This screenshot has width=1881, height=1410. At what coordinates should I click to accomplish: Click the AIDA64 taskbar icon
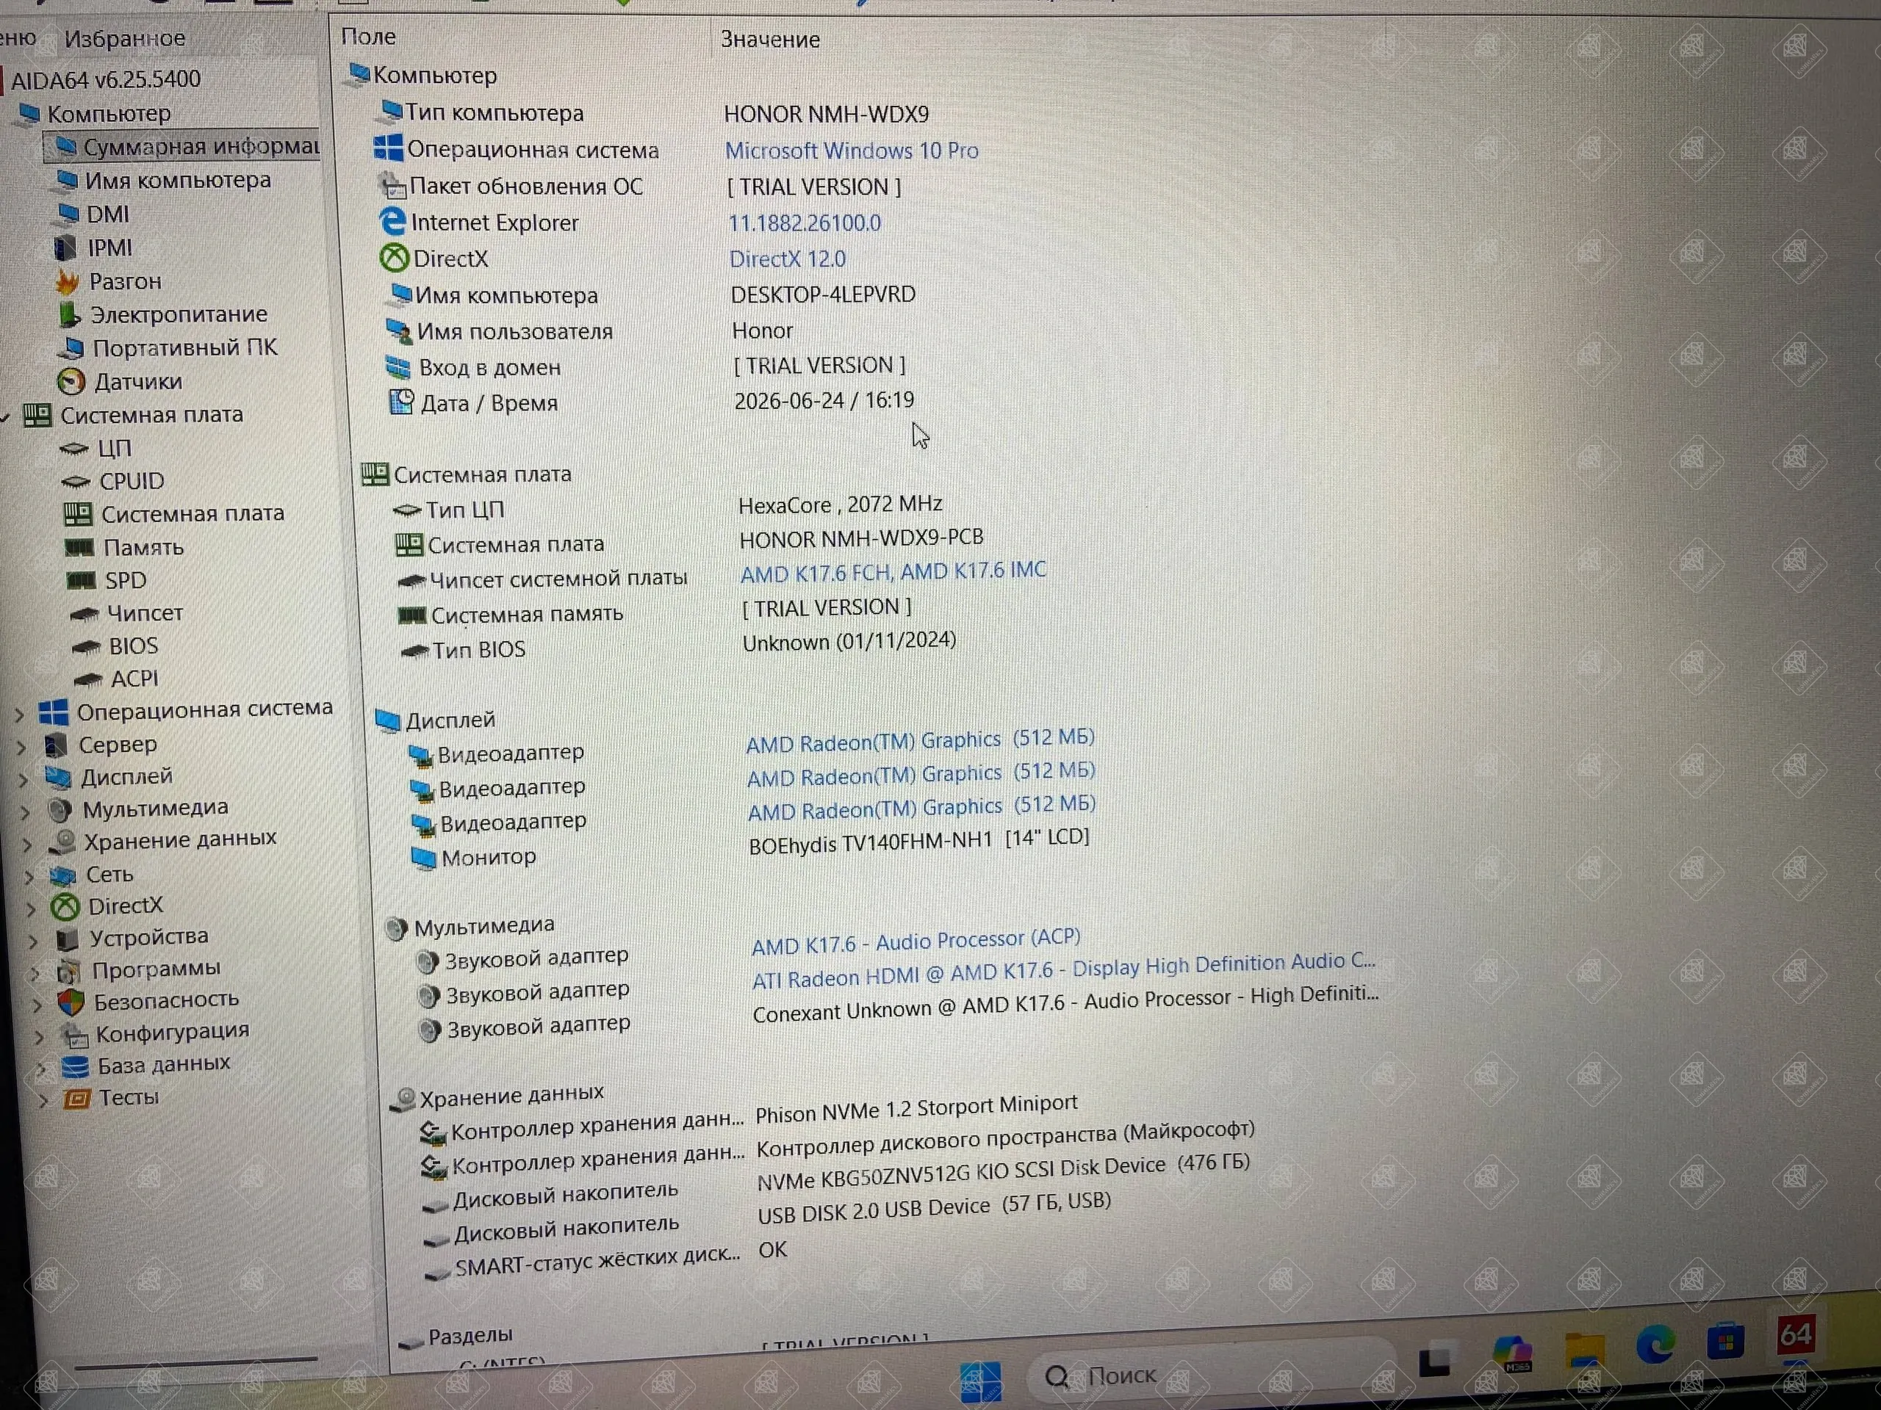pyautogui.click(x=1795, y=1335)
